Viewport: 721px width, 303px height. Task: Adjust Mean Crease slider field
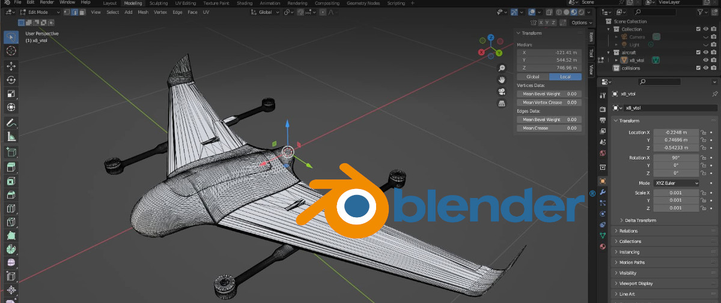pos(549,128)
